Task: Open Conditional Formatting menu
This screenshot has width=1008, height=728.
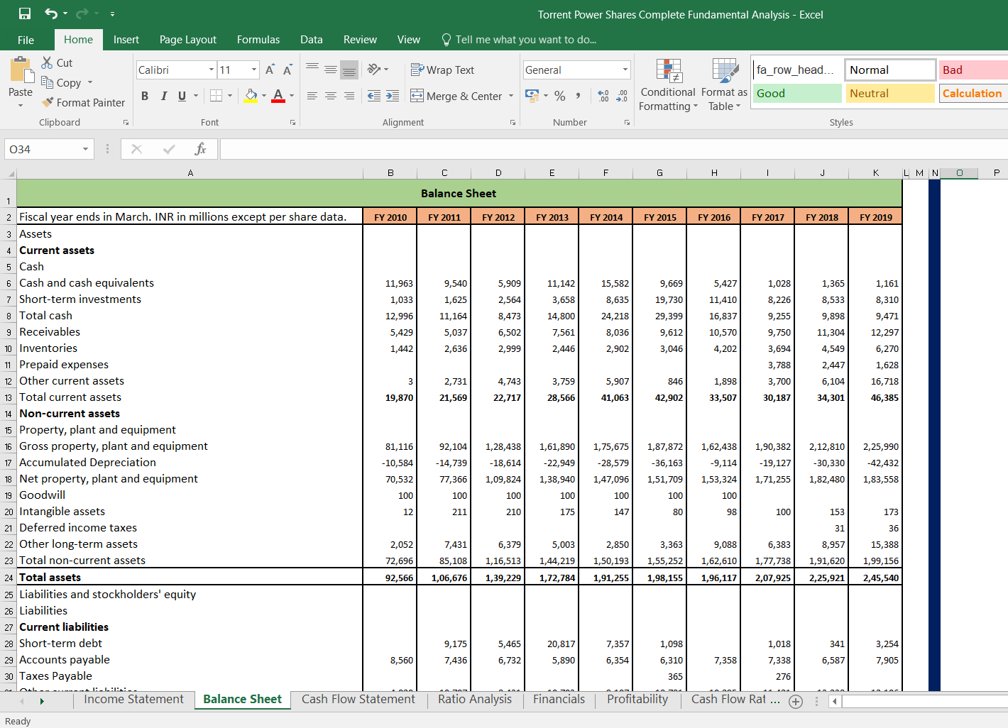Action: pyautogui.click(x=668, y=84)
